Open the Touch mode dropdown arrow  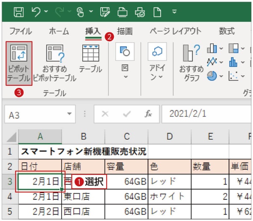pos(91,11)
